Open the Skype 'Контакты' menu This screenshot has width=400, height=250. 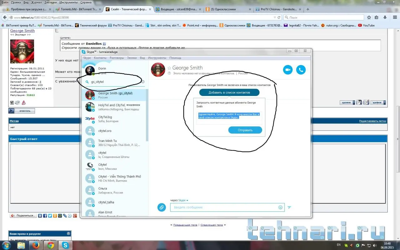pos(100,58)
